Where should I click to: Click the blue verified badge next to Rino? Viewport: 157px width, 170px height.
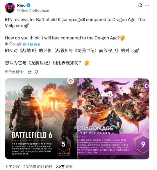(x=28, y=5)
